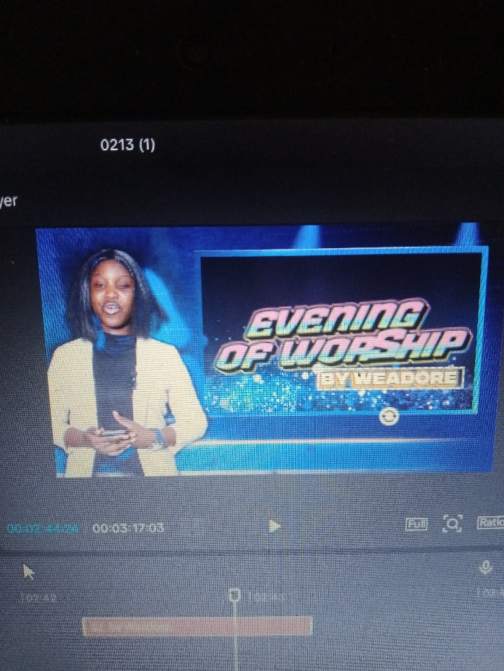Viewport: 504px width, 671px height.
Task: Click the current timecode 00:02:44:24
Action: pyautogui.click(x=43, y=528)
